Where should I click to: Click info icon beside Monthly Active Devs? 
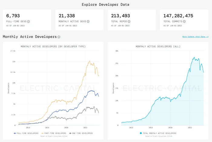pyautogui.click(x=88, y=22)
